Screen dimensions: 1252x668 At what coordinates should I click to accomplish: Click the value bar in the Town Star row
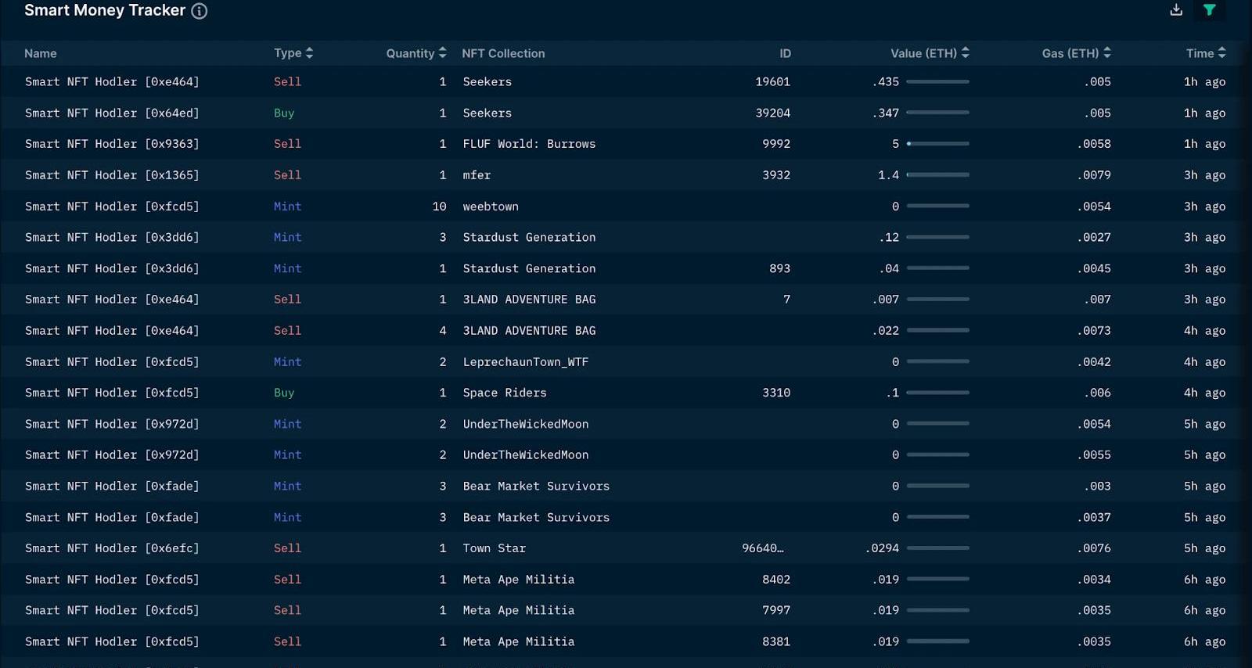(x=937, y=548)
